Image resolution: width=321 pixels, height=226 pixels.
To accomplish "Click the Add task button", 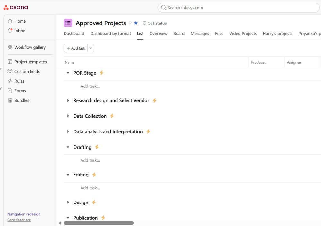I will point(76,48).
